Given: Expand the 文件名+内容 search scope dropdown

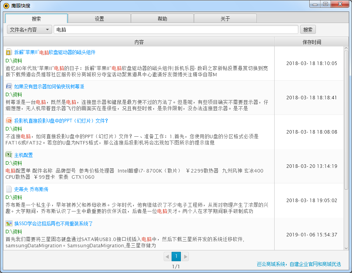Looking at the screenshot, I should pyautogui.click(x=30, y=30).
